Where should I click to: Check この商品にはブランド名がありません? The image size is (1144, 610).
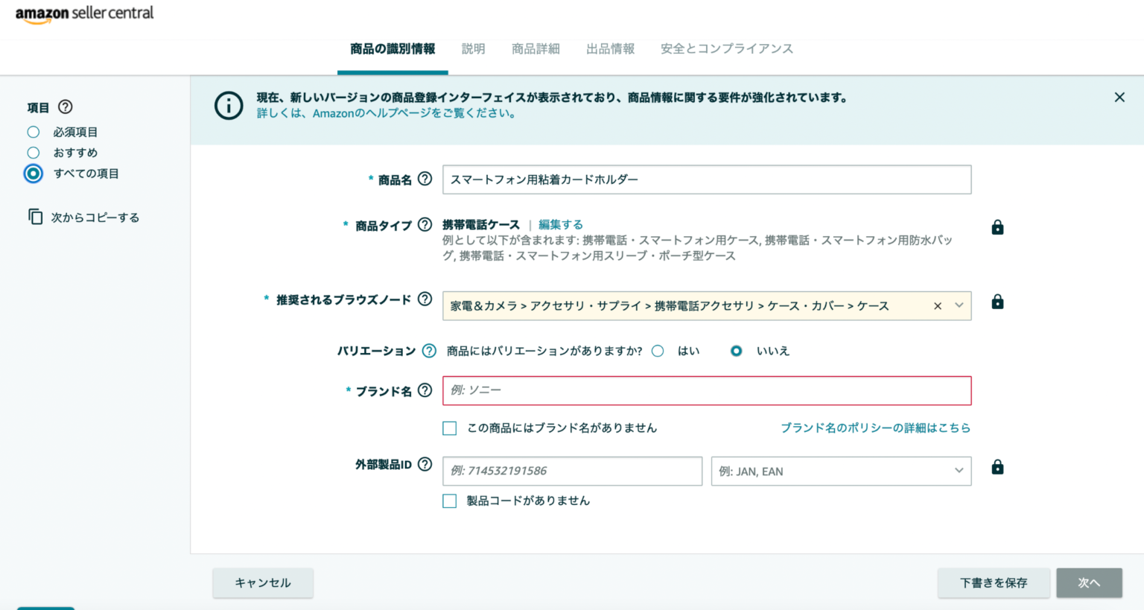(x=449, y=428)
